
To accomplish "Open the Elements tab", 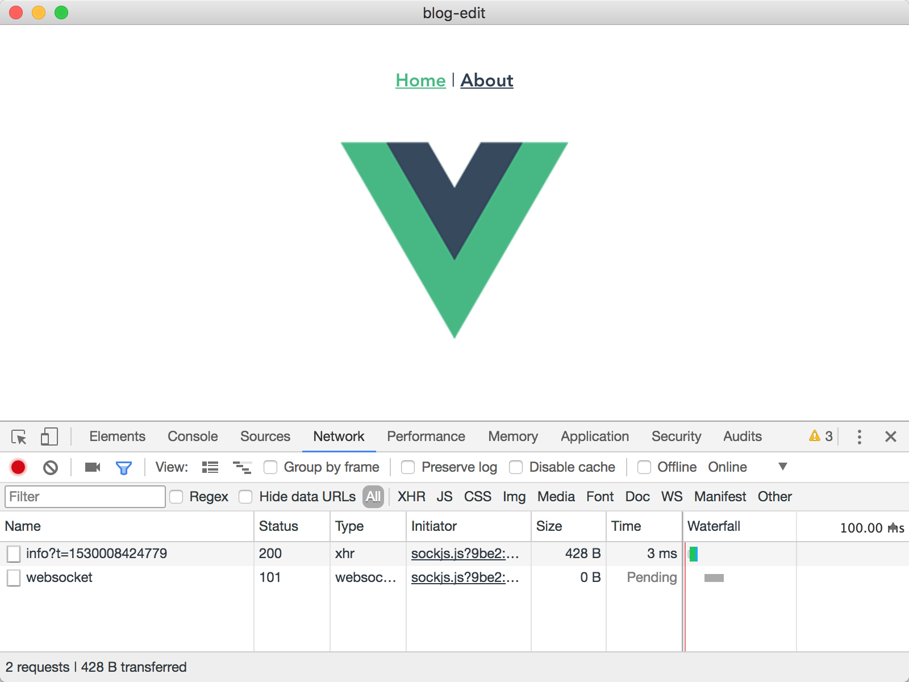I will click(118, 436).
